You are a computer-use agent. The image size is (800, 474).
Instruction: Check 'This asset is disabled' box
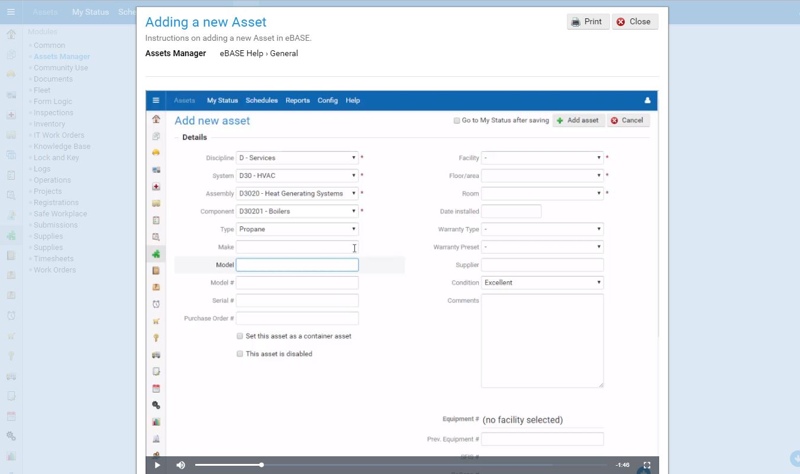coord(240,353)
